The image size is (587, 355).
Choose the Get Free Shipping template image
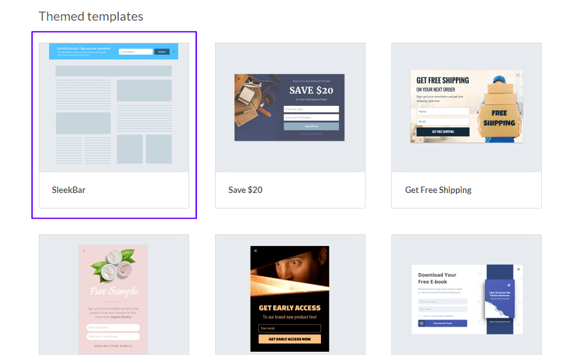[x=466, y=107]
